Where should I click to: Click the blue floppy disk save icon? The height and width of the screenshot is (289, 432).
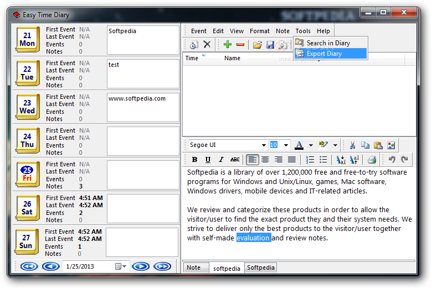pos(270,45)
